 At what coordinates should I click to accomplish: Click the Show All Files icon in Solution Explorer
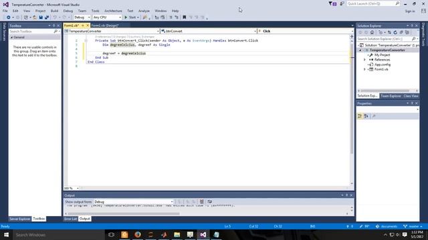[407, 33]
